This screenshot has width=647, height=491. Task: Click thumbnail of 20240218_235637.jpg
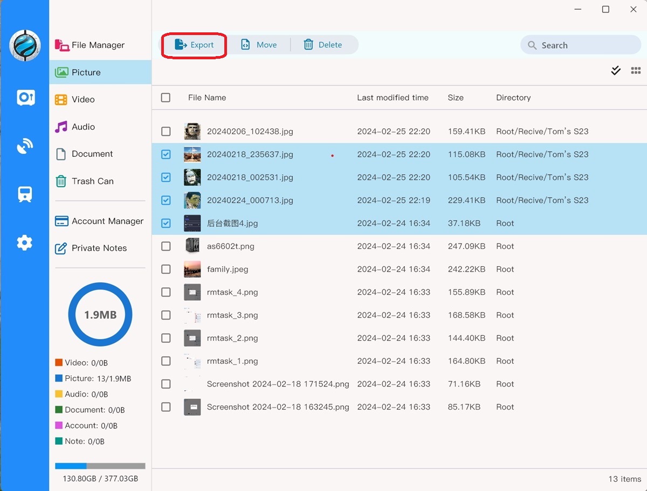pyautogui.click(x=192, y=155)
